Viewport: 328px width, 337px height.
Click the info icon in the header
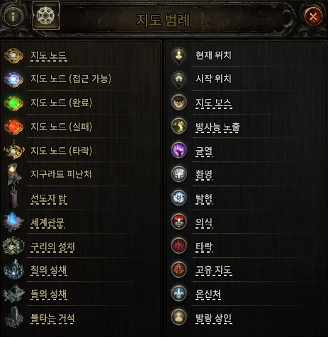pos(13,17)
